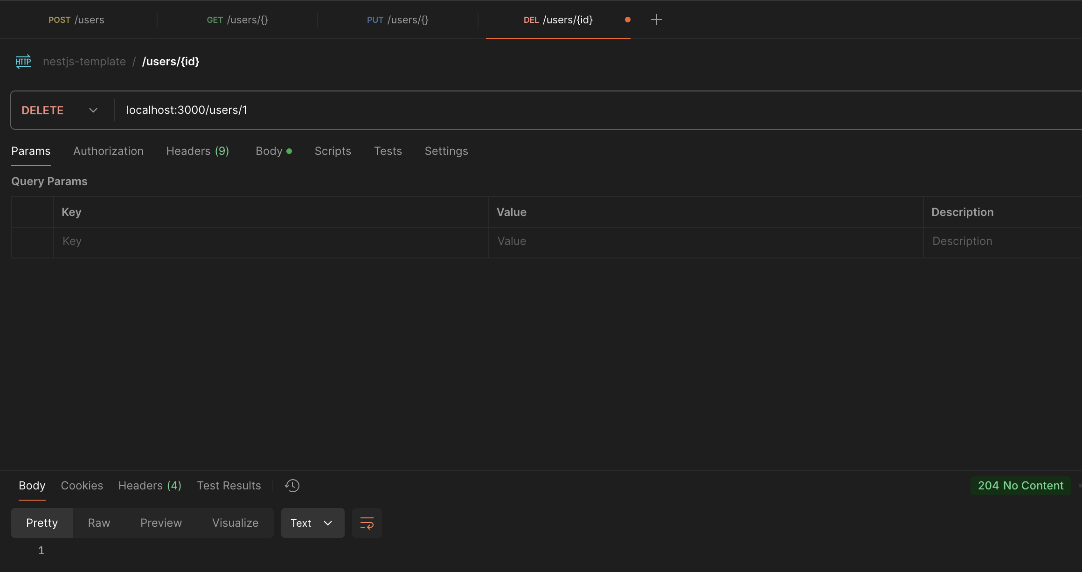The image size is (1082, 572).
Task: Open the Text format dropdown
Action: click(x=312, y=523)
